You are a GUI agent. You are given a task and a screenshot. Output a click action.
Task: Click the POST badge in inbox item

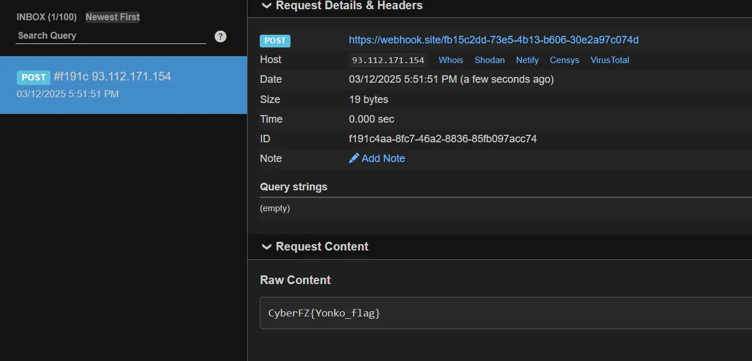point(34,78)
